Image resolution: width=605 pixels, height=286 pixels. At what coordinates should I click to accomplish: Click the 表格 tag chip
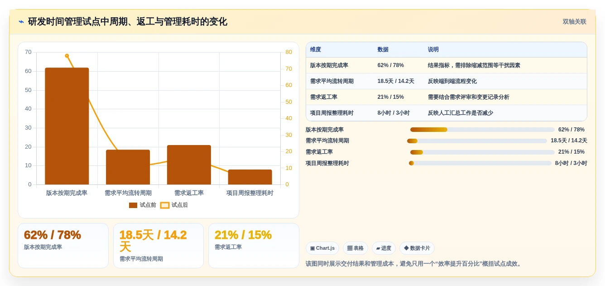(355, 248)
